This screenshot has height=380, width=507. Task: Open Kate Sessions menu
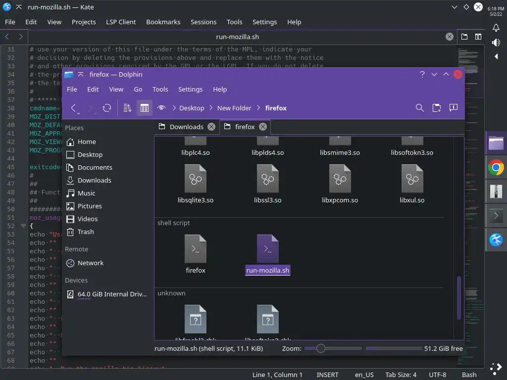coord(203,22)
